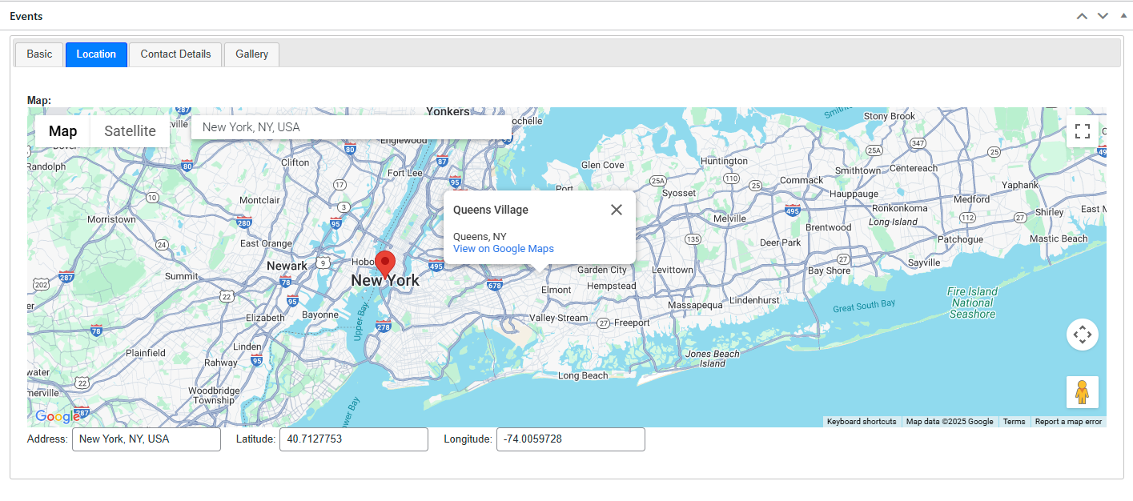Image resolution: width=1133 pixels, height=501 pixels.
Task: Focus the Address input field
Action: [x=147, y=439]
